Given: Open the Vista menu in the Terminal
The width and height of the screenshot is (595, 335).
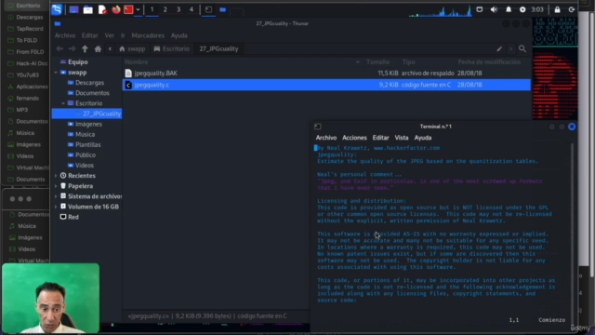Looking at the screenshot, I should tap(402, 138).
